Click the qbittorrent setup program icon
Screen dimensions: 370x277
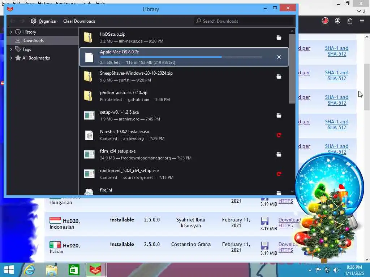point(89,174)
